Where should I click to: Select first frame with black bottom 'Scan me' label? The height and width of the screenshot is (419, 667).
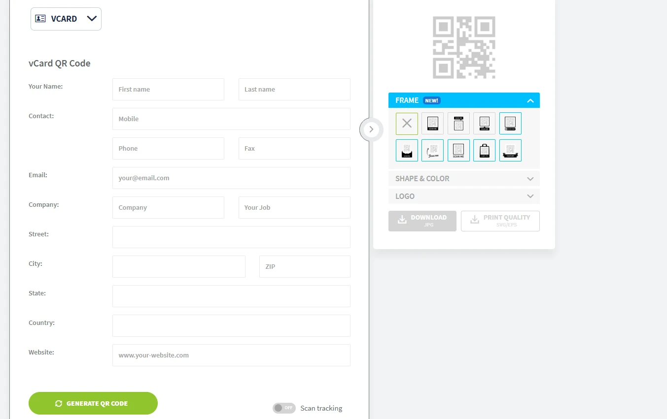432,124
